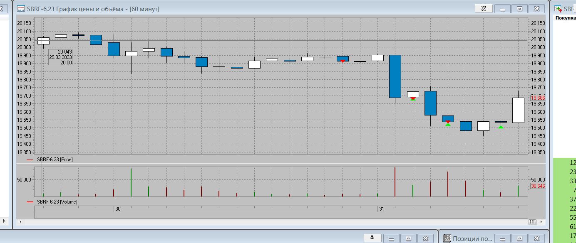Click the chart scrollbar right arrow
The image size is (576, 243).
(541, 222)
